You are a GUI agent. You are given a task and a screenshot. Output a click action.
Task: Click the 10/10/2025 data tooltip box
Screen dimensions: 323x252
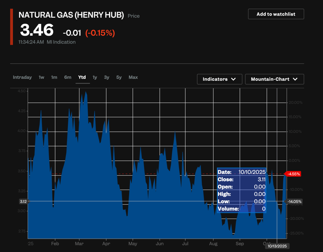click(242, 190)
